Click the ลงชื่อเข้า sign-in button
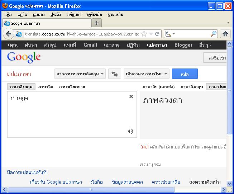This screenshot has width=234, height=194. [215, 58]
